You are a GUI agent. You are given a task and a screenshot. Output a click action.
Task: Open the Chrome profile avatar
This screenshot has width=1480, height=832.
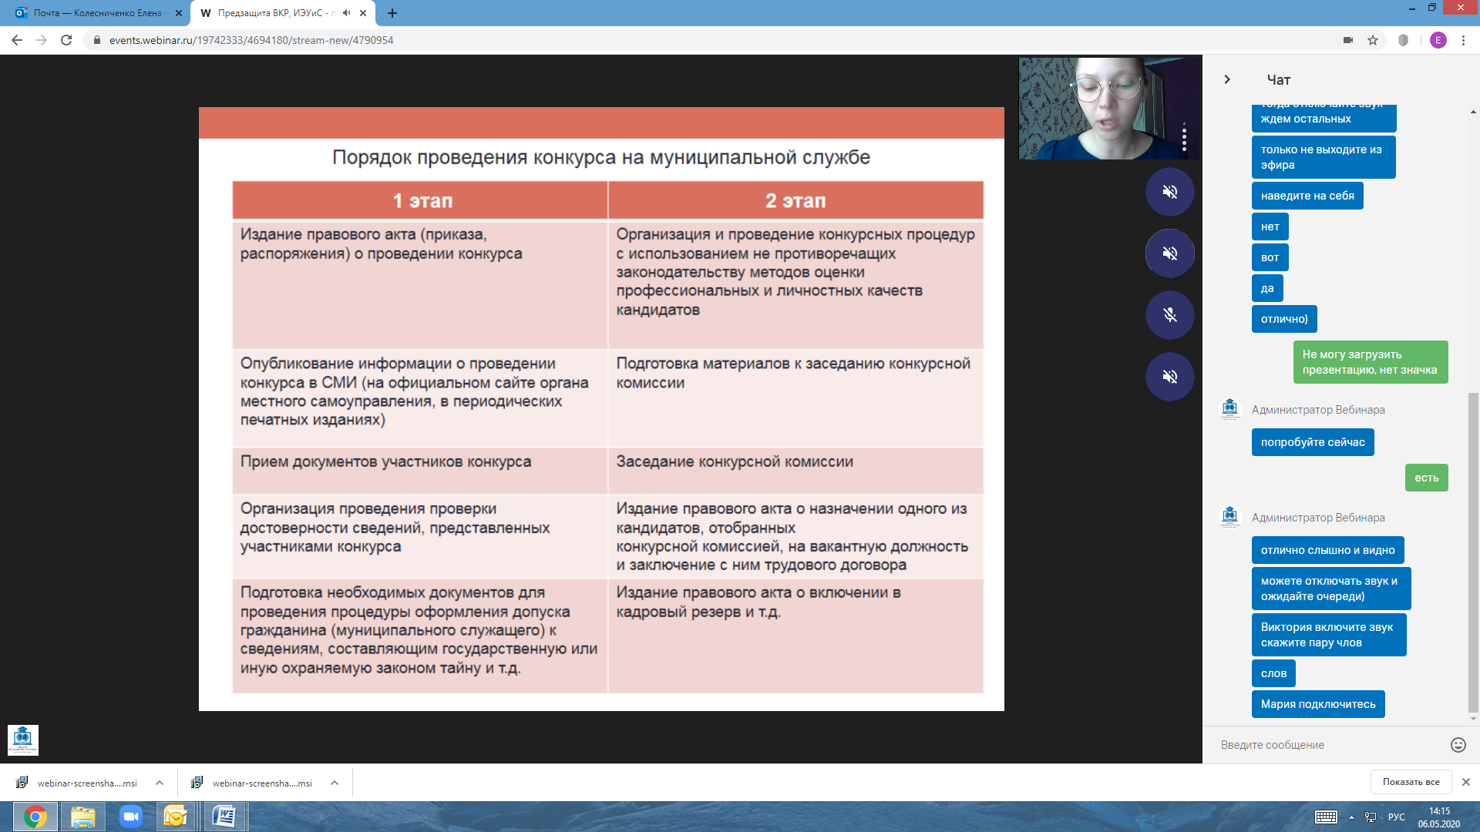click(x=1438, y=40)
